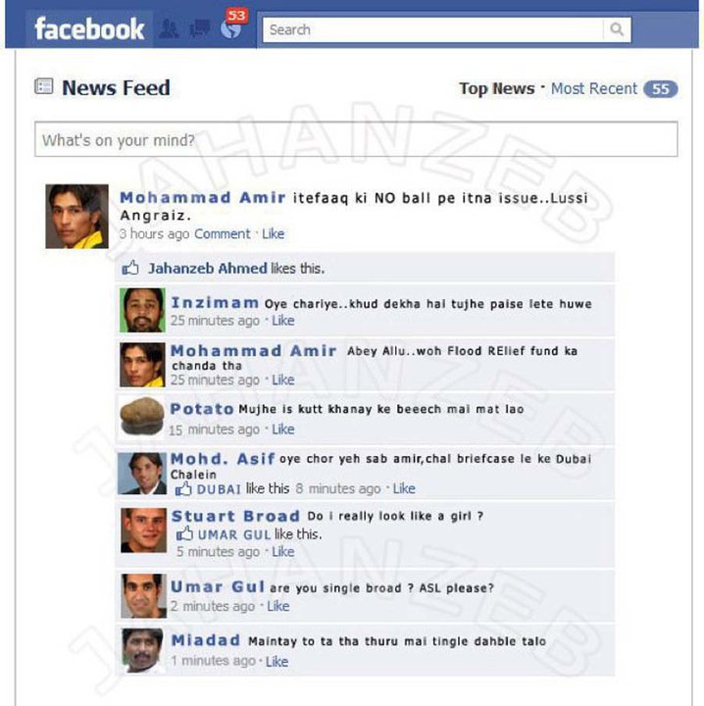
Task: Click thumbs-up icon next to UMAR GUL
Action: point(184,534)
